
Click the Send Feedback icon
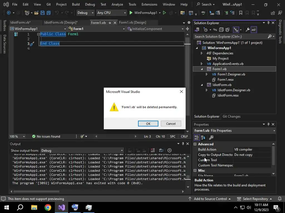pyautogui.click(x=280, y=13)
